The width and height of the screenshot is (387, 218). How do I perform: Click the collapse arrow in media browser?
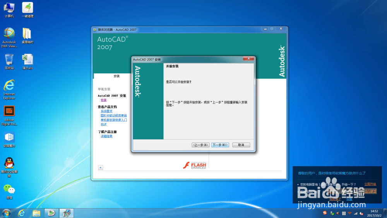coord(101,167)
